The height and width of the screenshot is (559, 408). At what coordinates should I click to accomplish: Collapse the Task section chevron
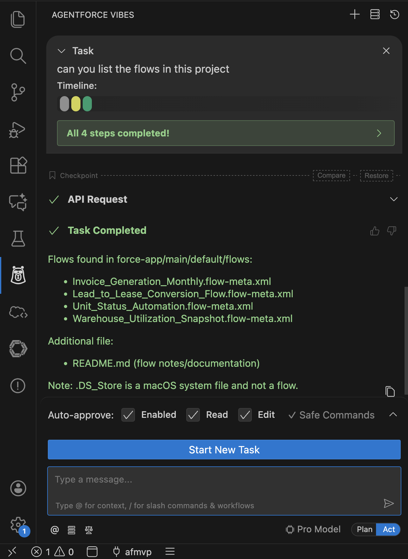click(x=61, y=51)
